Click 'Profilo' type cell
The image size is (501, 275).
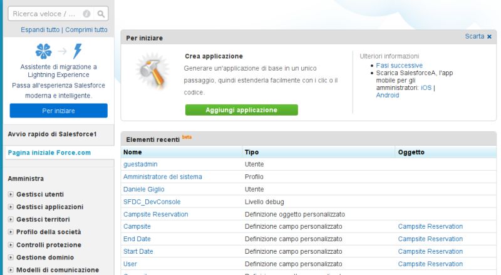tap(254, 177)
